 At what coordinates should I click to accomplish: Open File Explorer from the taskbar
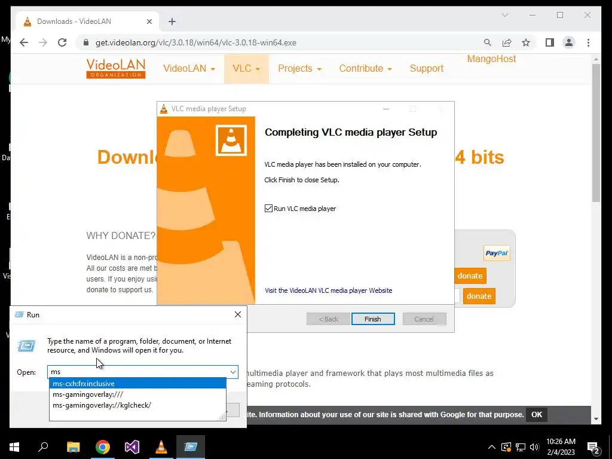point(73,447)
